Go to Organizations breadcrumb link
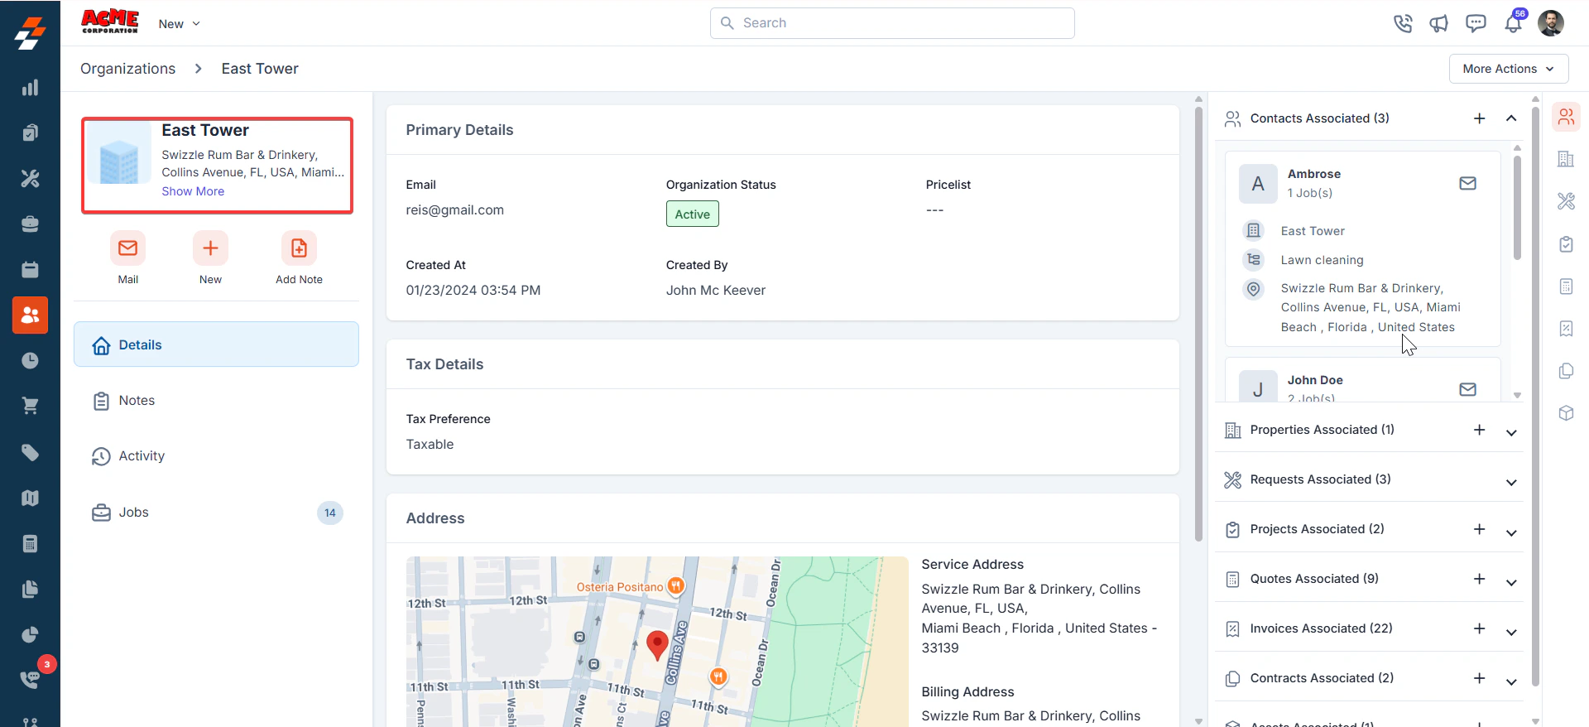1589x727 pixels. click(x=127, y=69)
